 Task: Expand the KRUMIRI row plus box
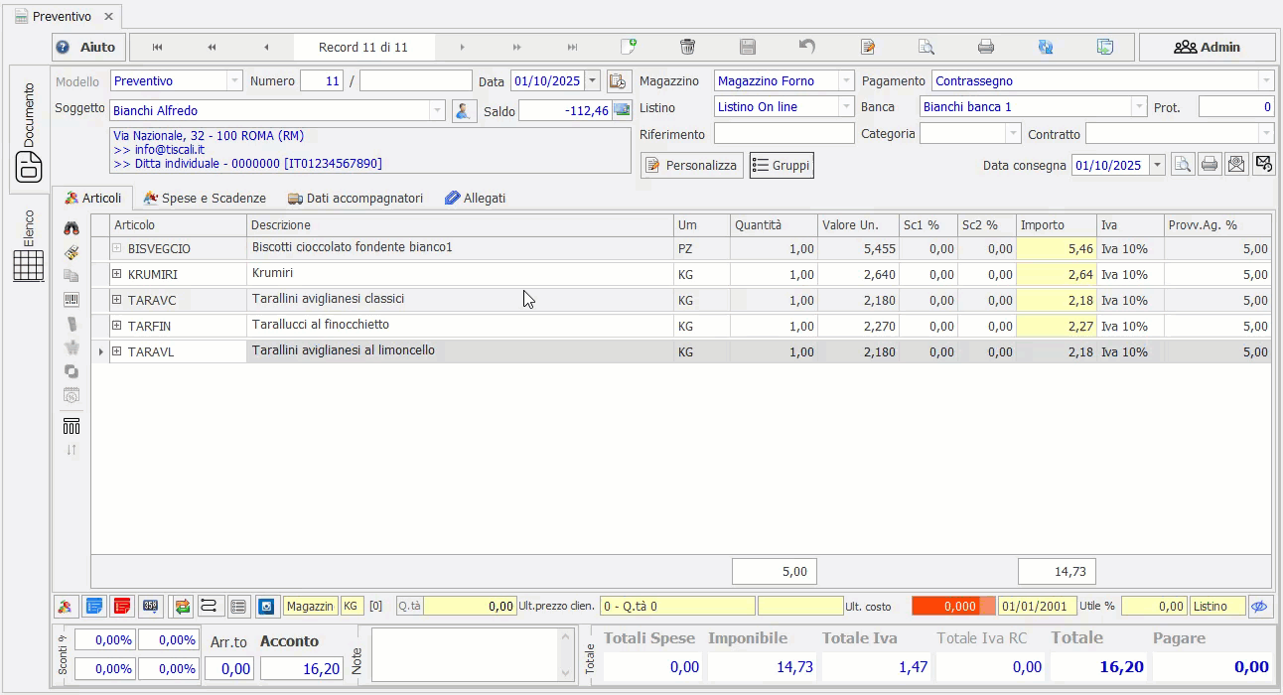click(x=116, y=274)
